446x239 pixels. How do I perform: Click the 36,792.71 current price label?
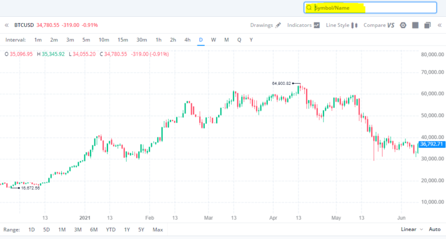click(431, 145)
